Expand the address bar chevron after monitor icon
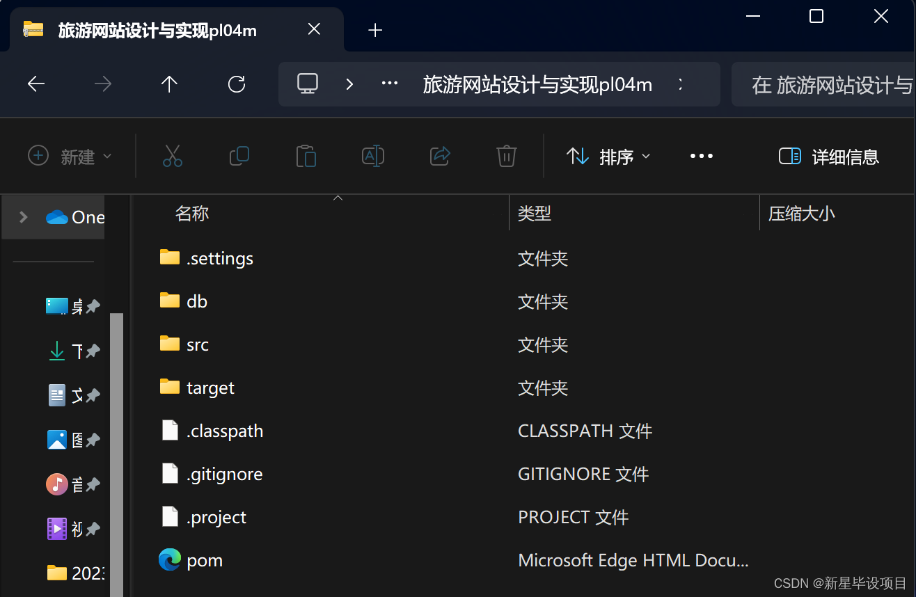Viewport: 916px width, 597px height. click(x=349, y=85)
